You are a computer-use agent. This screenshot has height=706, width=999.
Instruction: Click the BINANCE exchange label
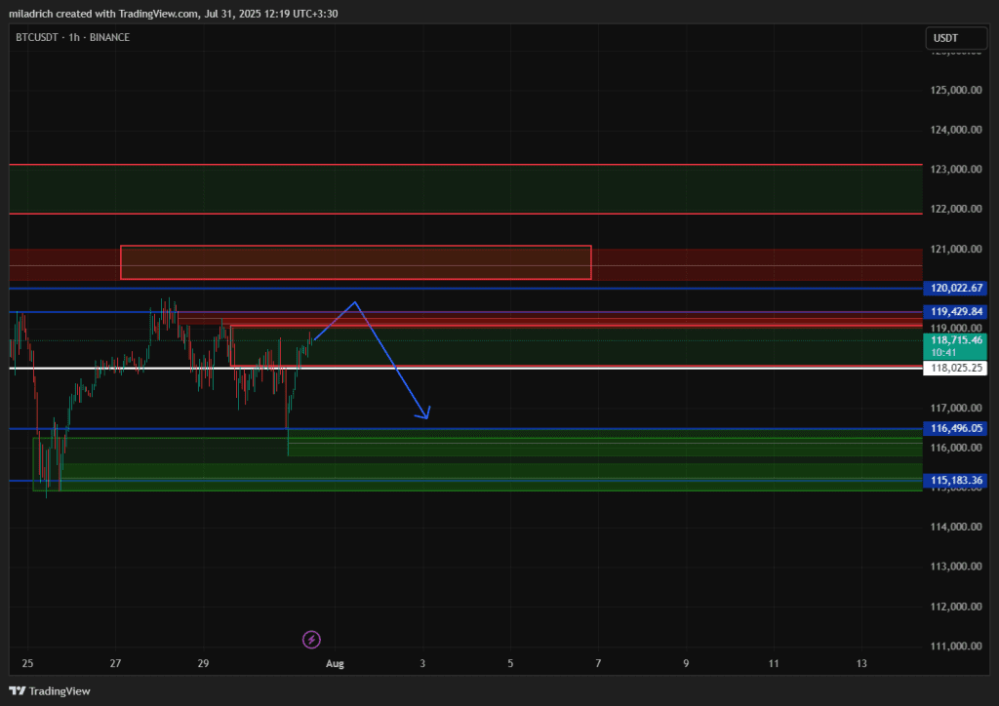[x=109, y=37]
